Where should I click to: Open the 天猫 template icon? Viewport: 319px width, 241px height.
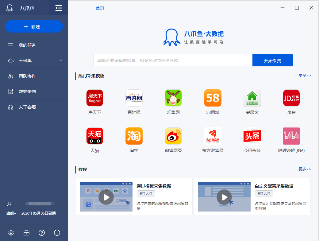(94, 136)
